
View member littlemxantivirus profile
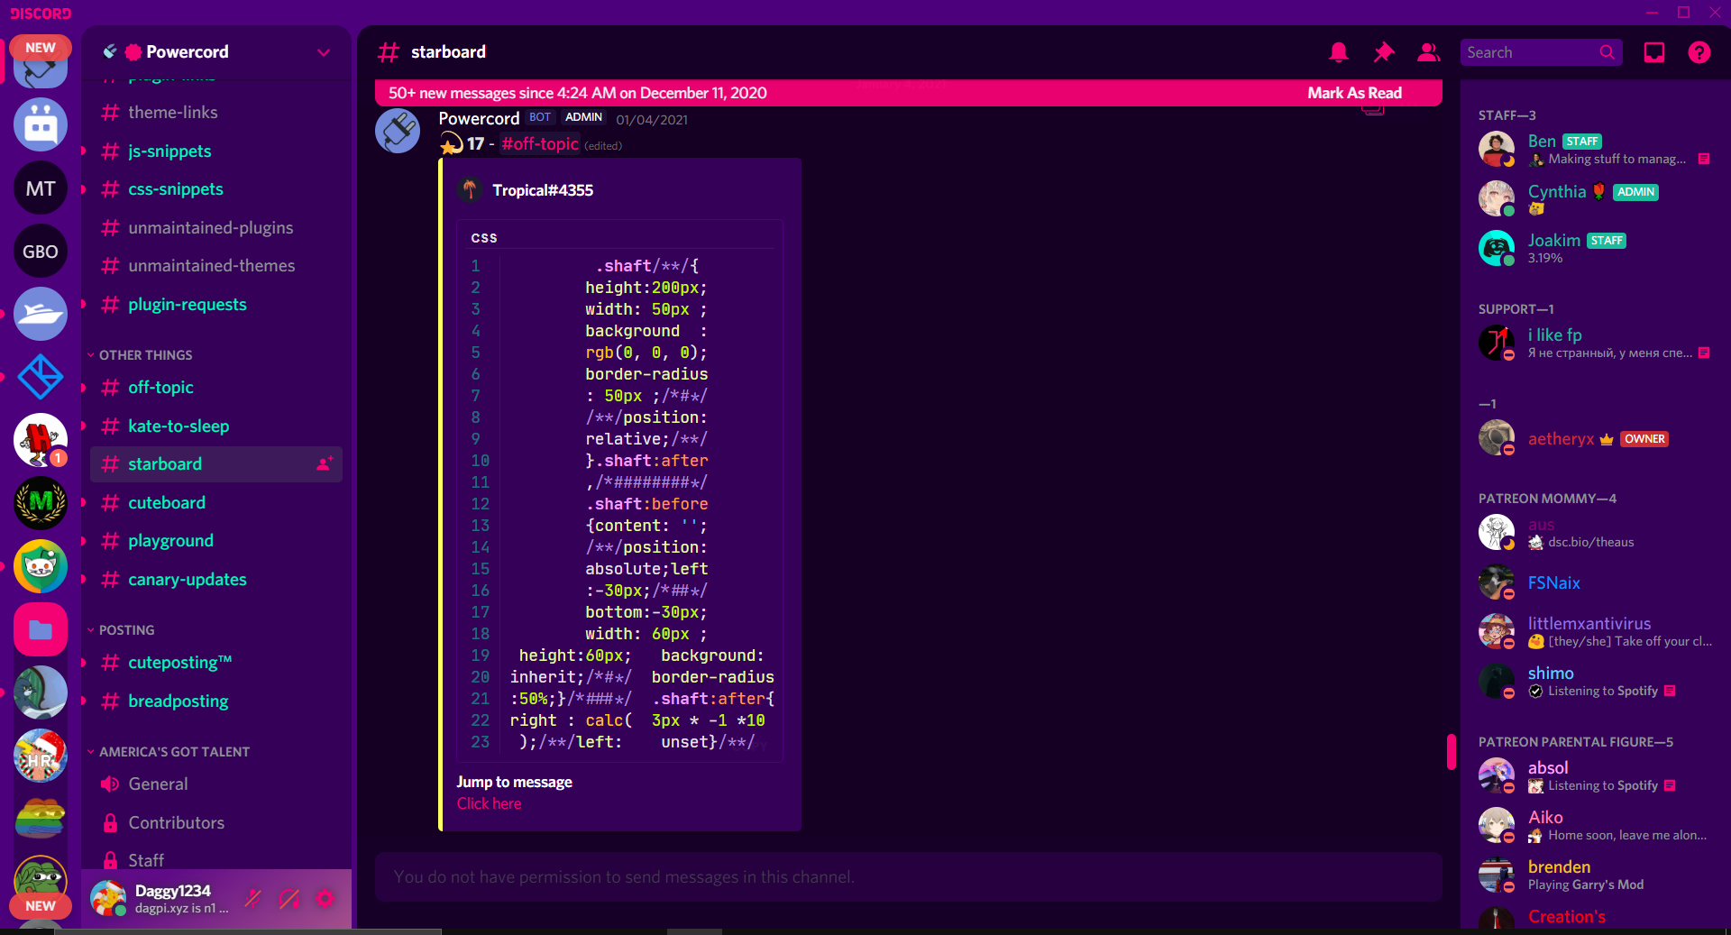coord(1596,631)
